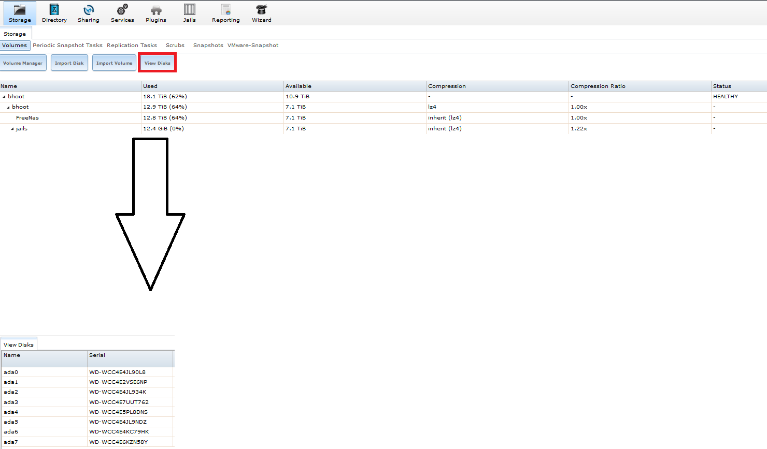Click the 12.4 GiB (0%) used value

[163, 129]
